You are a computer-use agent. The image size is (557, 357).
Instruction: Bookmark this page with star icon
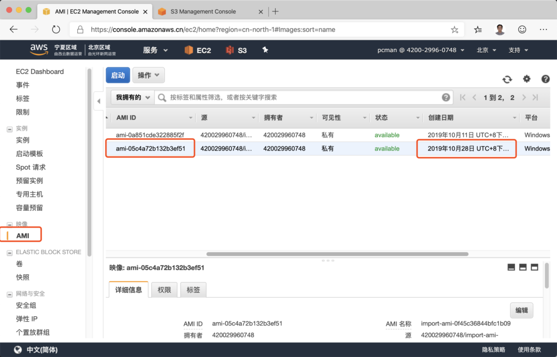coord(455,30)
